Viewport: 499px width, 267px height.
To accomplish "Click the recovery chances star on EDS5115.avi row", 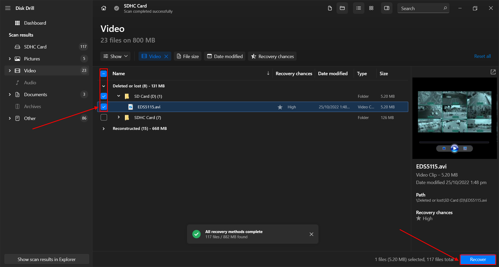I will (x=280, y=107).
